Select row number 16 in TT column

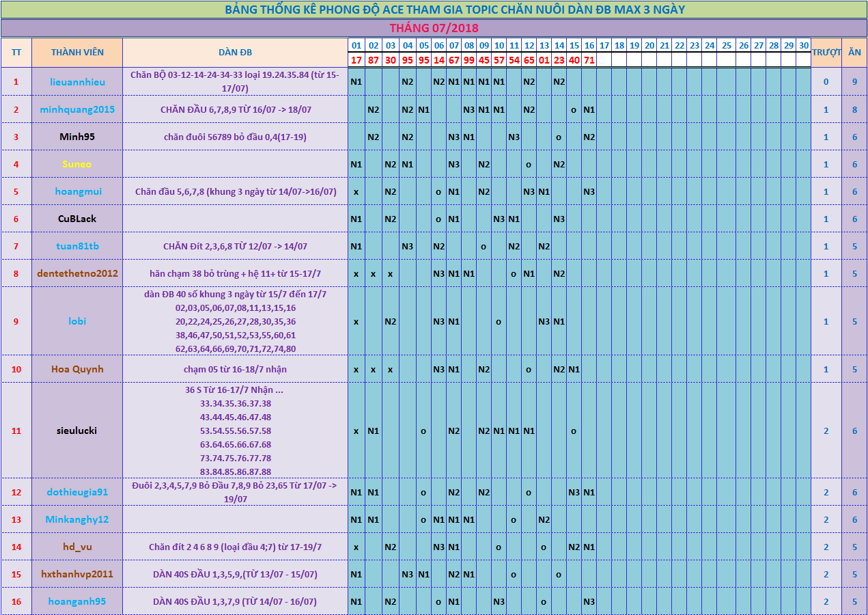point(16,601)
